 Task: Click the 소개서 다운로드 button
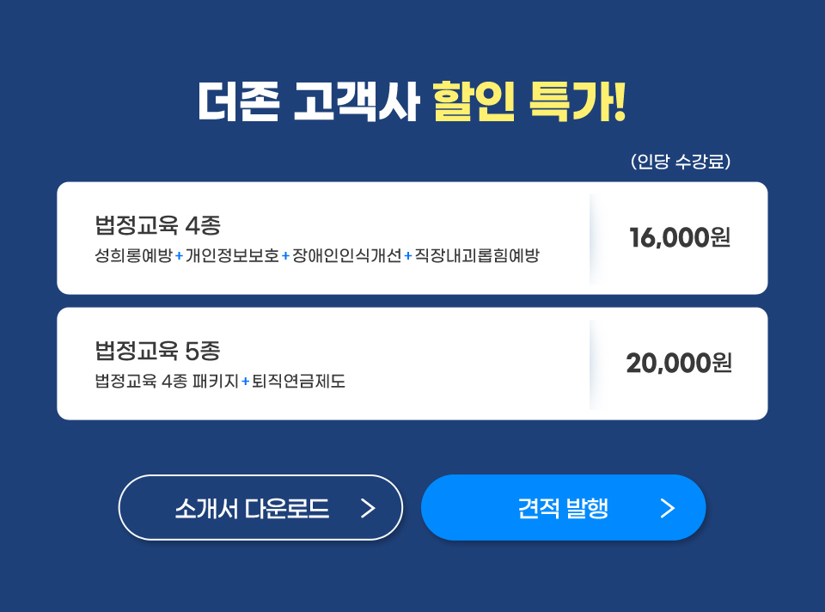click(x=260, y=508)
